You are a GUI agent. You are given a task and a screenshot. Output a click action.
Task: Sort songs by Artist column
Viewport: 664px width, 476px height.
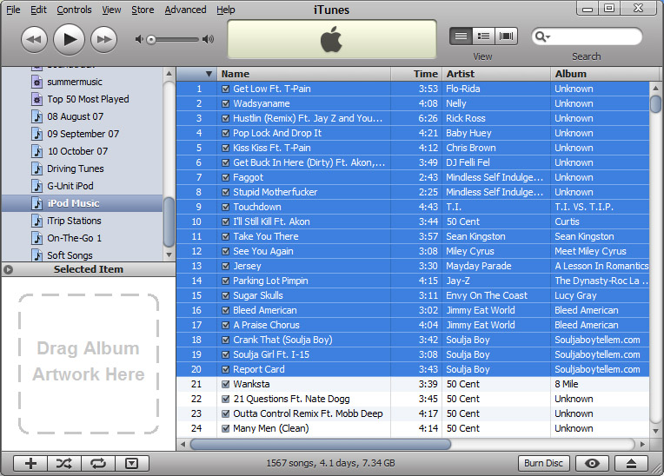coord(496,74)
